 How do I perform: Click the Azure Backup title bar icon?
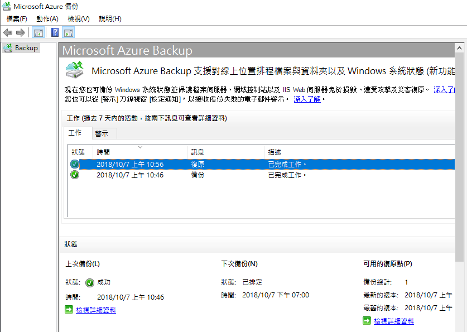6,6
